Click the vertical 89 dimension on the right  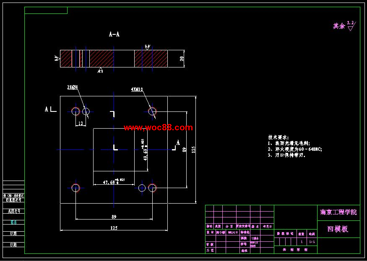pos(185,150)
